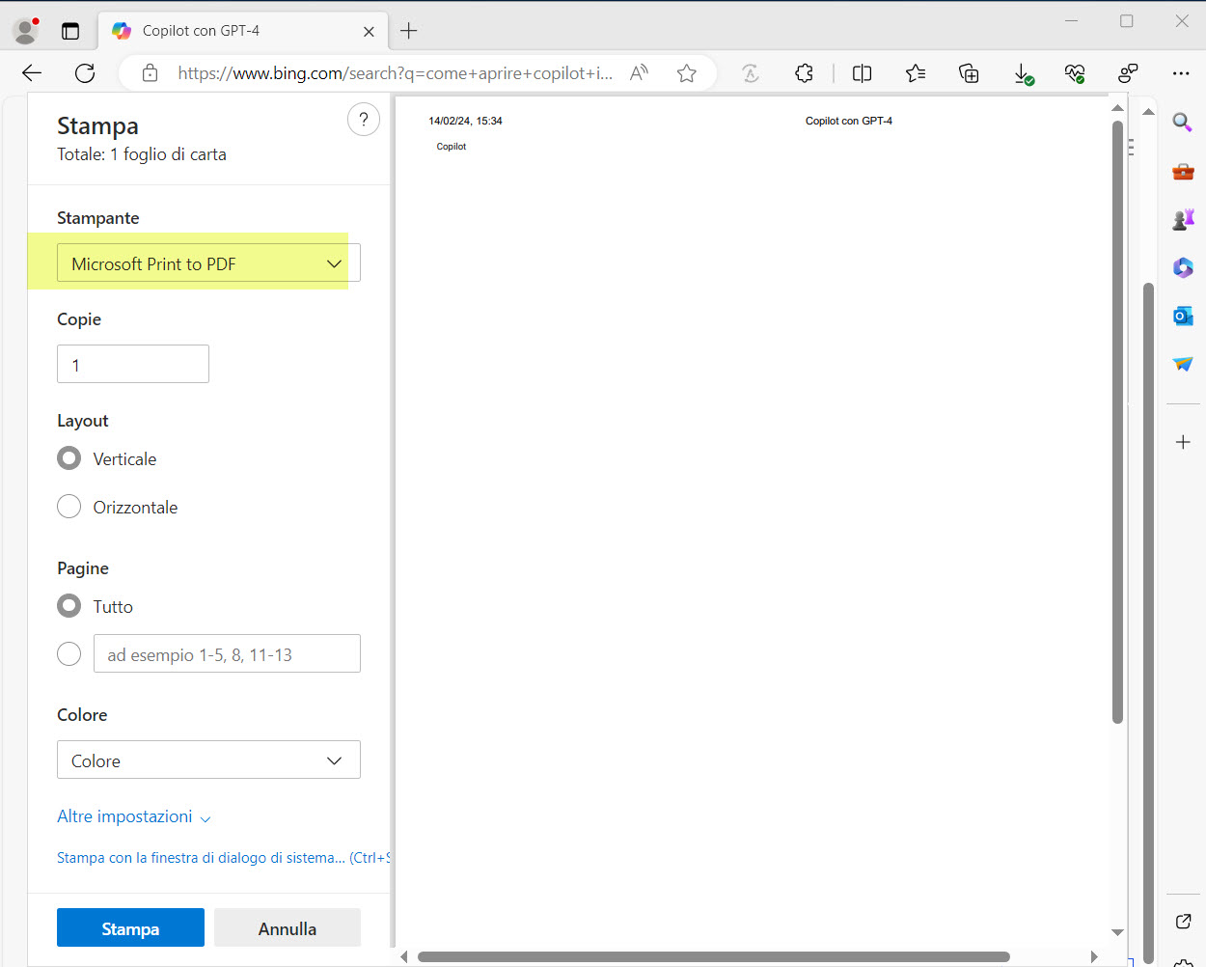Click 'Copilot con GPT-4' preview page title

(x=849, y=121)
